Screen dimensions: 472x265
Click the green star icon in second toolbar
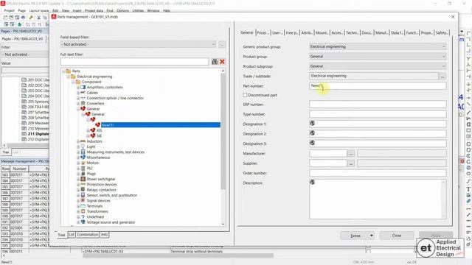pyautogui.click(x=20, y=24)
